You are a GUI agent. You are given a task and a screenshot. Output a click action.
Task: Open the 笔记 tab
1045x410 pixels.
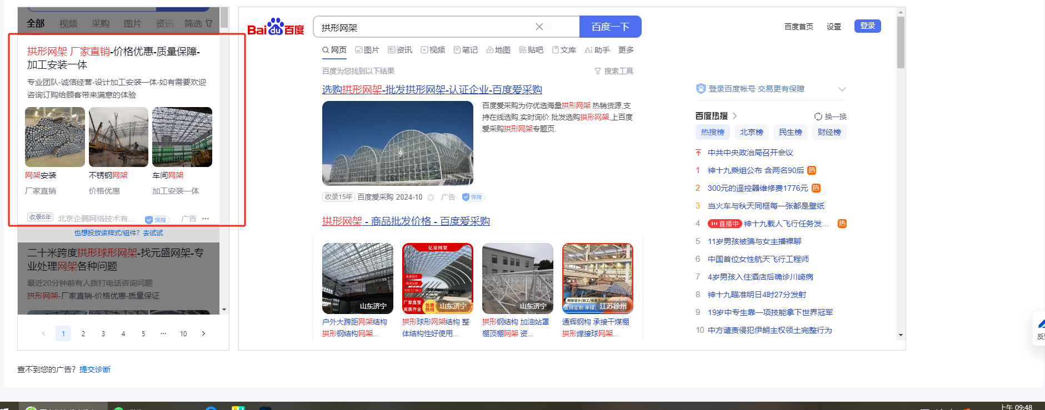pos(466,50)
